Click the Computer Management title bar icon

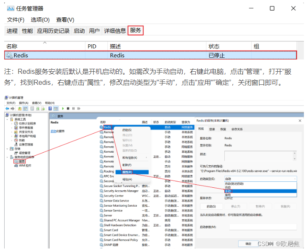6,97
